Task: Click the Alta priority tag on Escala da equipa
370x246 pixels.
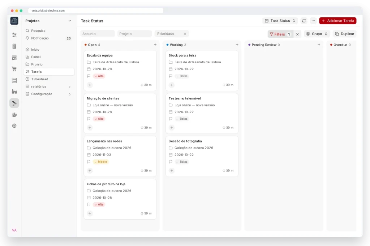Action: click(x=99, y=76)
